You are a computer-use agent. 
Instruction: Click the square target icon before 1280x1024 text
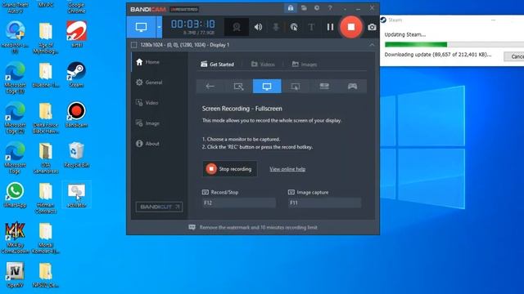(x=134, y=45)
